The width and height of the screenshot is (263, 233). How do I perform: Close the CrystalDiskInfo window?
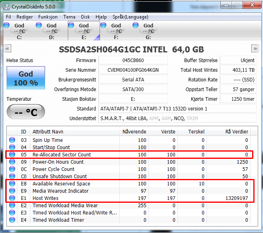252,5
